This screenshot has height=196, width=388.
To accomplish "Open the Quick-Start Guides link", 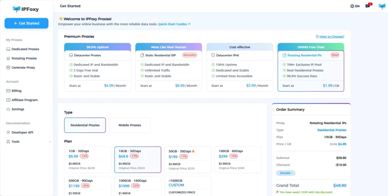I will pyautogui.click(x=174, y=24).
